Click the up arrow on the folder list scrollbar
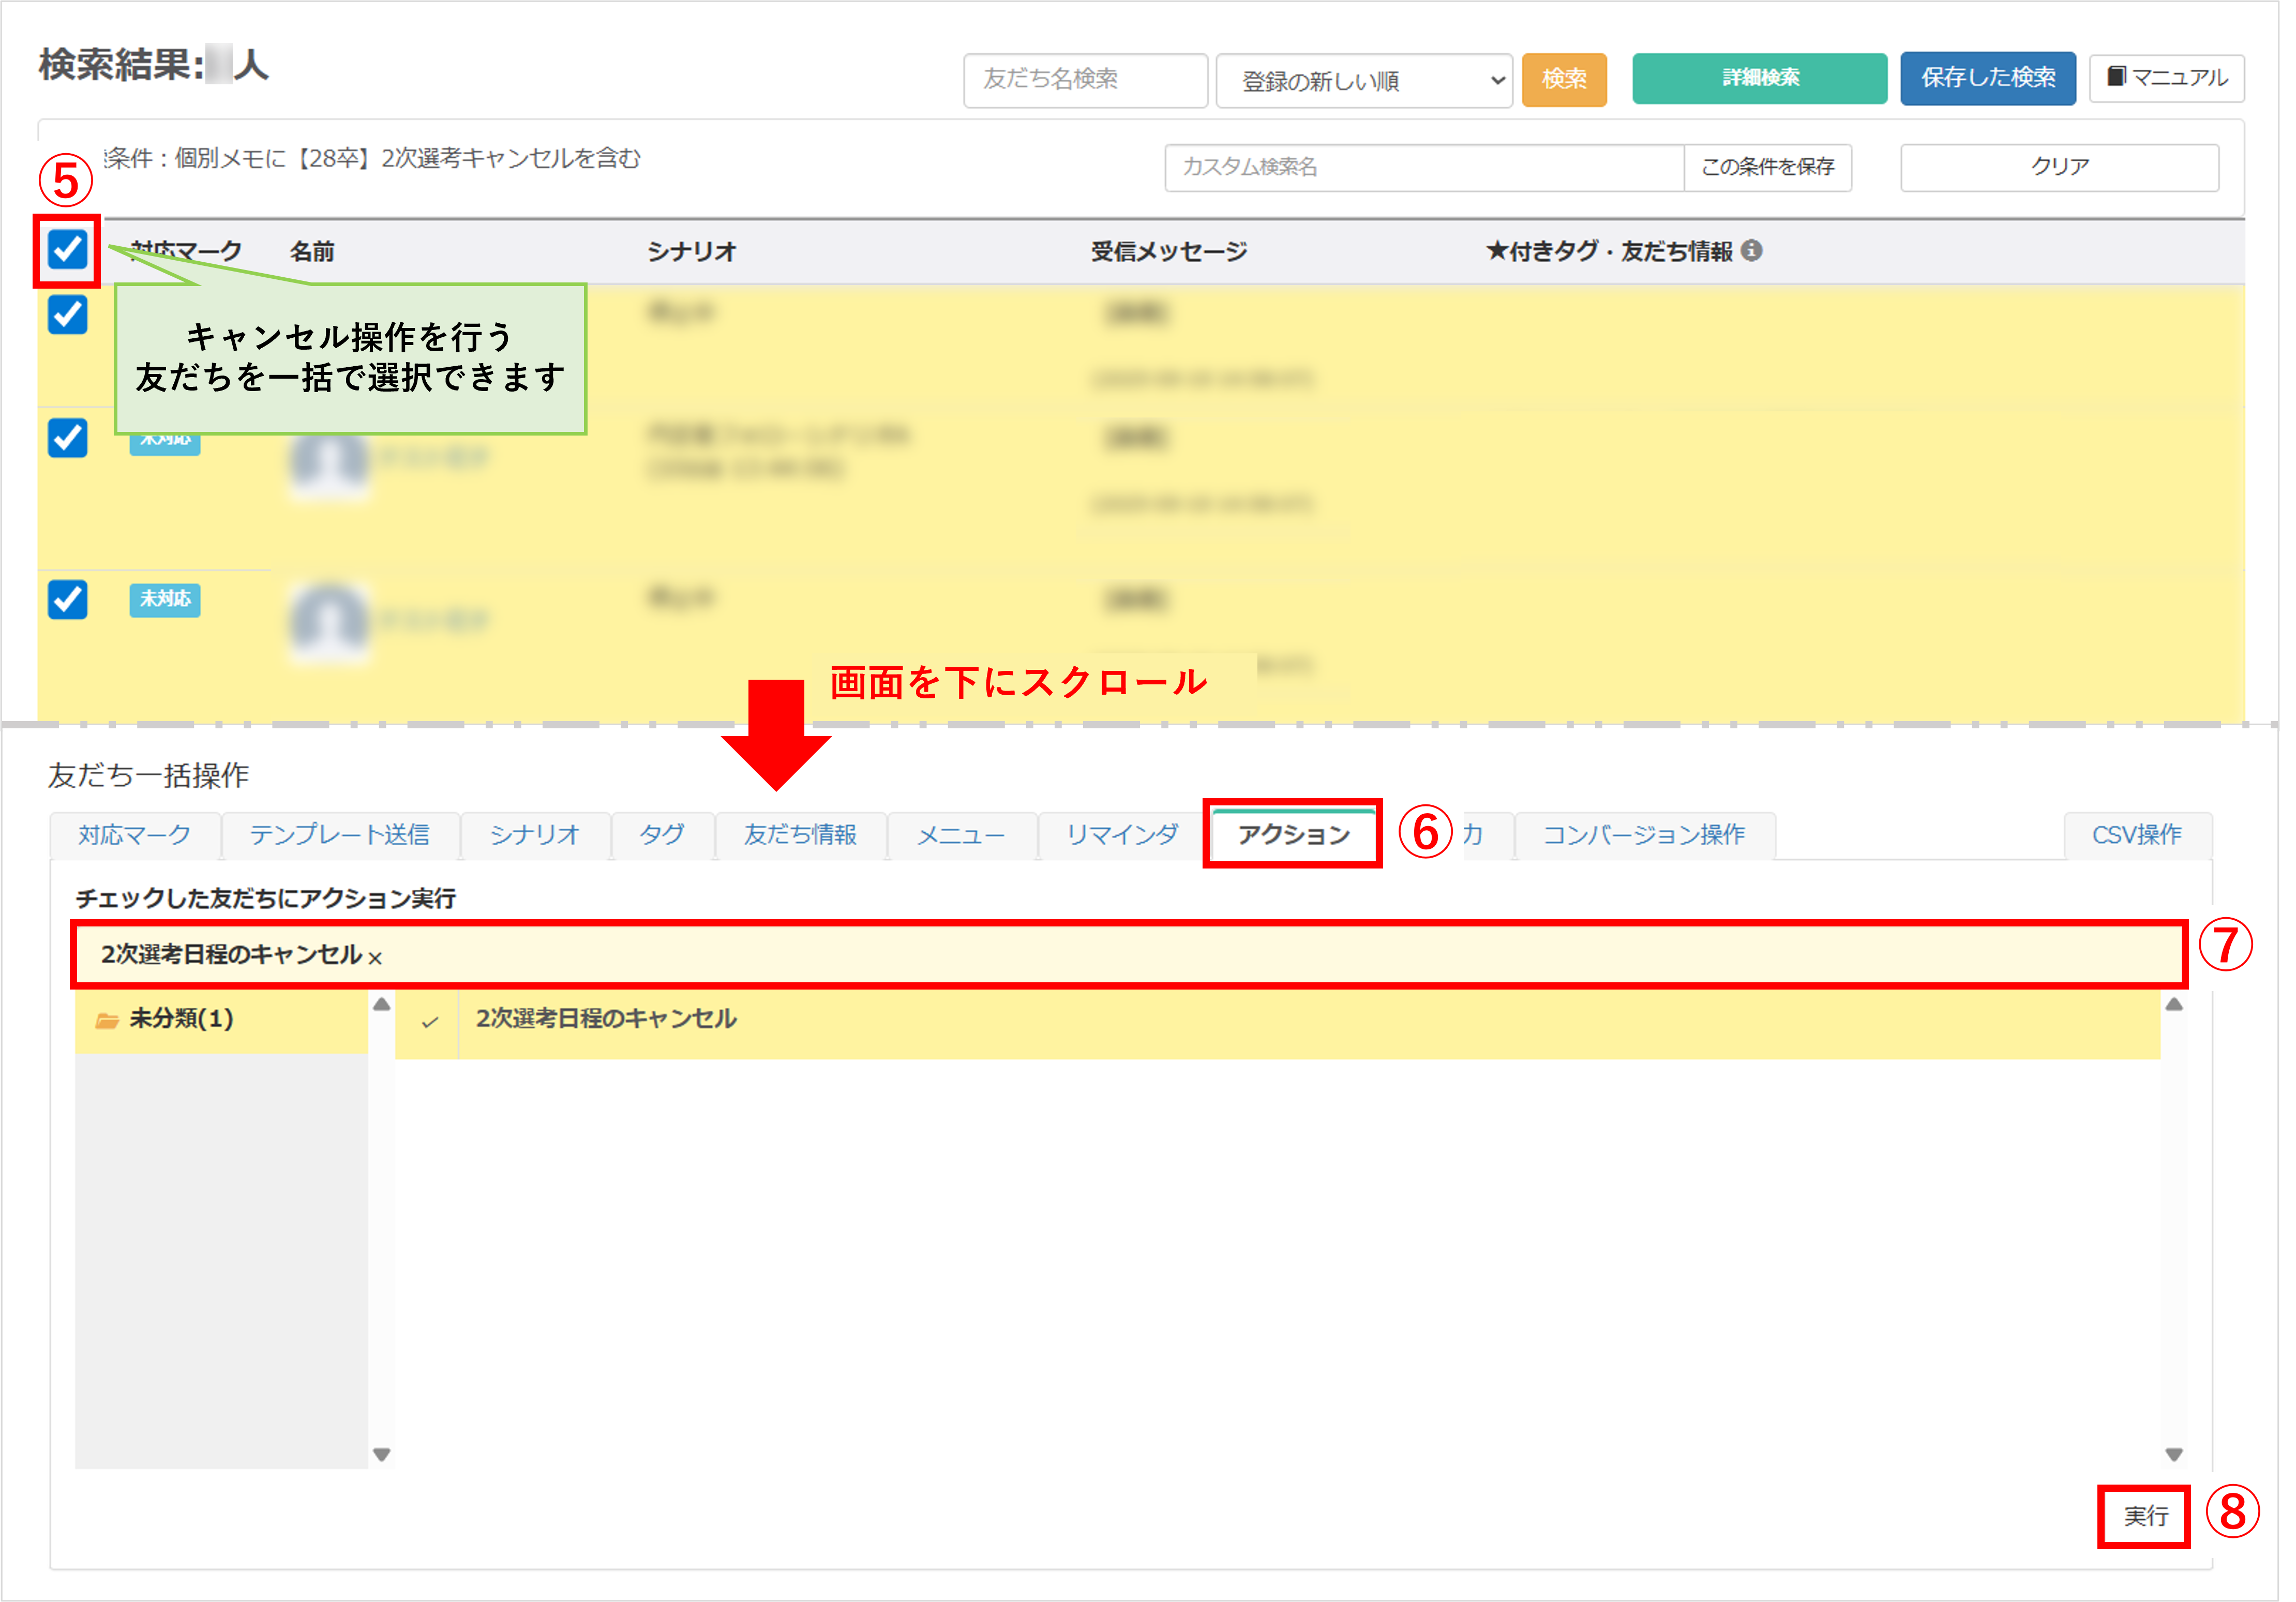The image size is (2296, 1602). point(381,1005)
